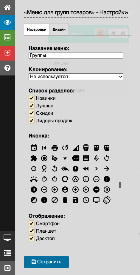This screenshot has height=275, width=140.
Task: Choose the right chevron icon
Action: pyautogui.click(x=96, y=169)
